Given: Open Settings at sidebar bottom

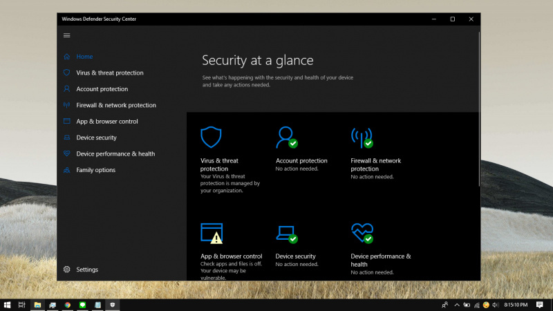Looking at the screenshot, I should [x=87, y=270].
